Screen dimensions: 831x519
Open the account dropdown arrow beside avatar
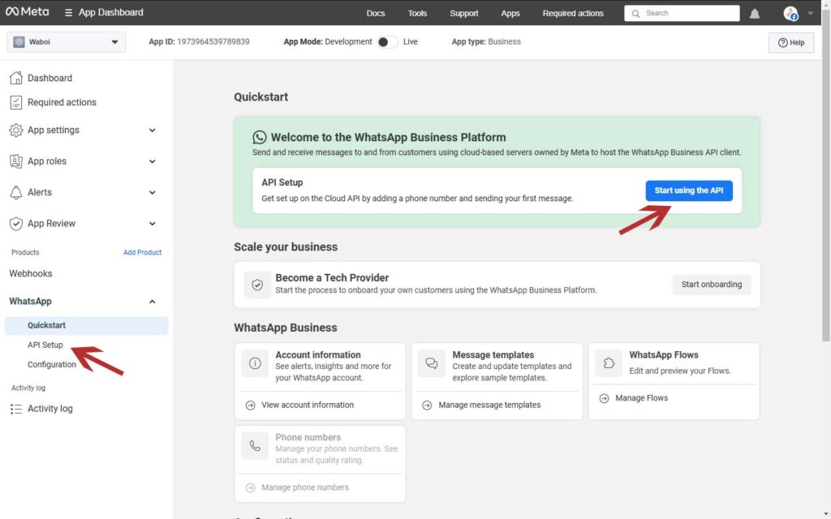[810, 13]
